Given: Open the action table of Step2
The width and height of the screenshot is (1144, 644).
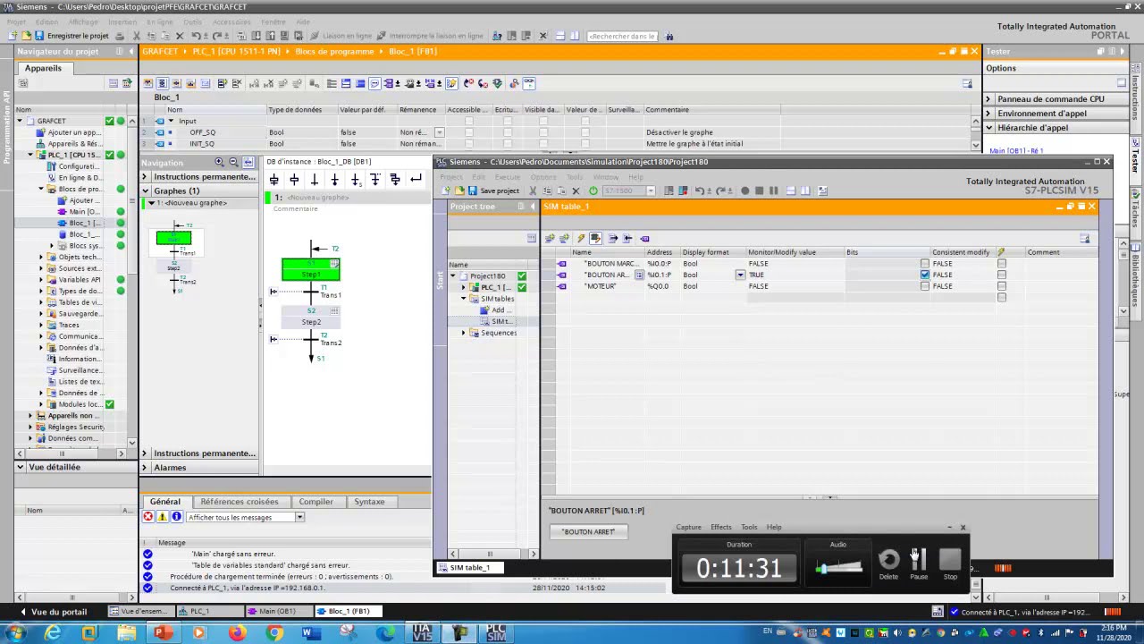Looking at the screenshot, I should pos(334,310).
